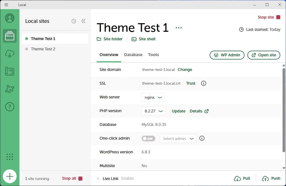Select the Local sites icon in sidebar
The image size is (286, 186).
click(10, 36)
